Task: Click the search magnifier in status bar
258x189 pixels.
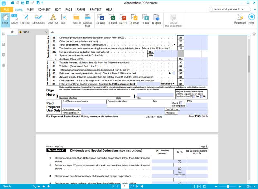Action: [35, 186]
